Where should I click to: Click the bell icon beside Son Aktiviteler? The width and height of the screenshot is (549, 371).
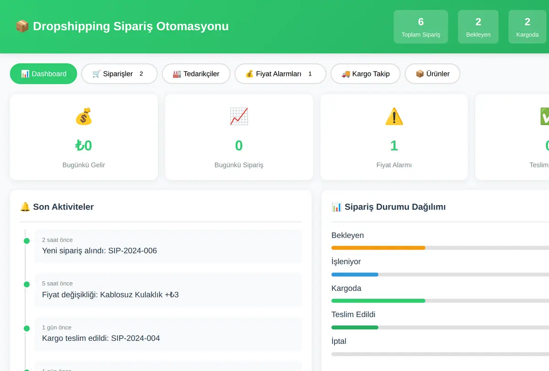click(x=25, y=207)
